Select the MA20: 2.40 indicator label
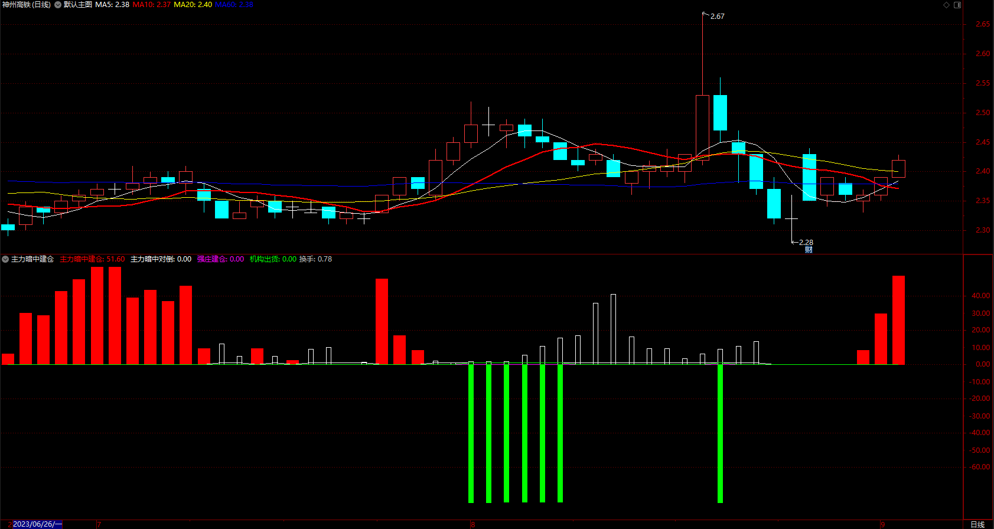Screen dimensions: 994x529 (x=193, y=5)
